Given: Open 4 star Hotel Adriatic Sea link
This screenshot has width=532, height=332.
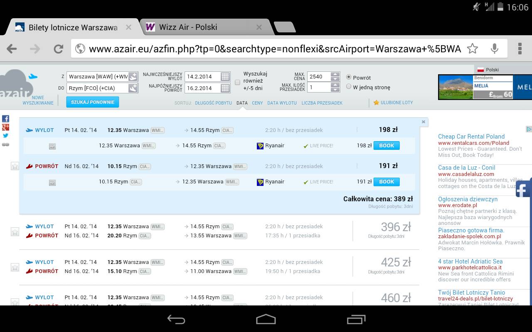Looking at the screenshot, I should tap(470, 261).
